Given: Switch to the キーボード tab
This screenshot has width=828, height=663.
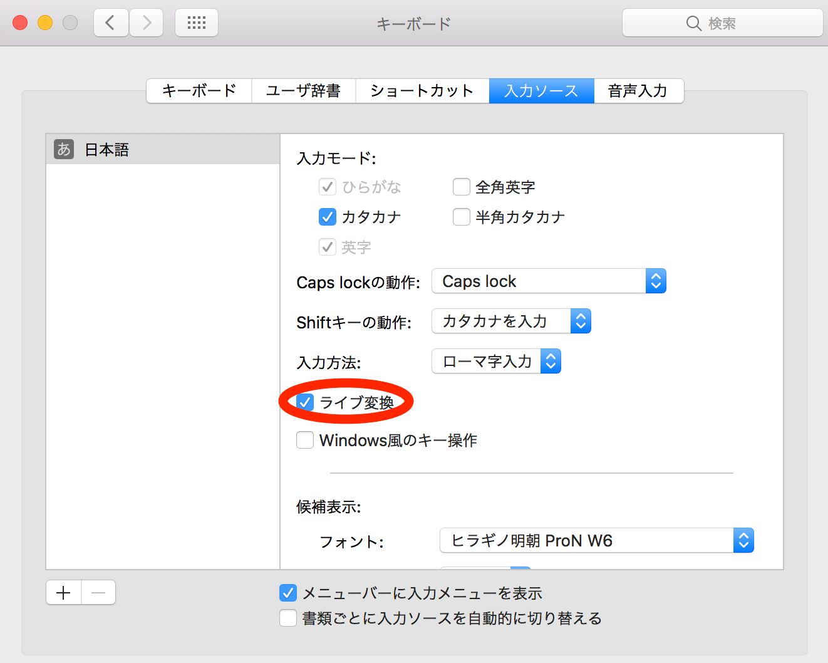Looking at the screenshot, I should [199, 91].
